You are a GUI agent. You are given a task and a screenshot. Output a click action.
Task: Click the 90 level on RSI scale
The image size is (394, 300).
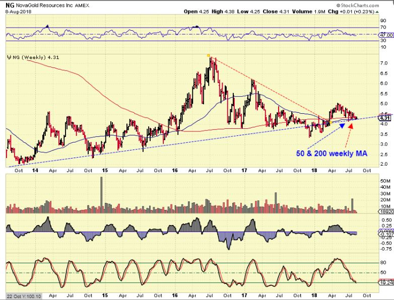point(383,21)
